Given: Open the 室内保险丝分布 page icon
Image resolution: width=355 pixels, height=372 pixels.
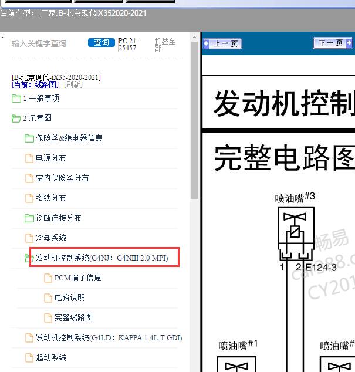Looking at the screenshot, I should coord(29,178).
